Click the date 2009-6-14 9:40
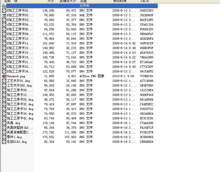The width and height of the screenshot is (220, 172). [124, 67]
